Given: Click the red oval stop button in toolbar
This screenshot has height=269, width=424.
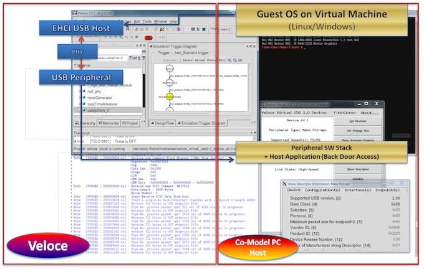Looking at the screenshot, I should click(x=148, y=38).
